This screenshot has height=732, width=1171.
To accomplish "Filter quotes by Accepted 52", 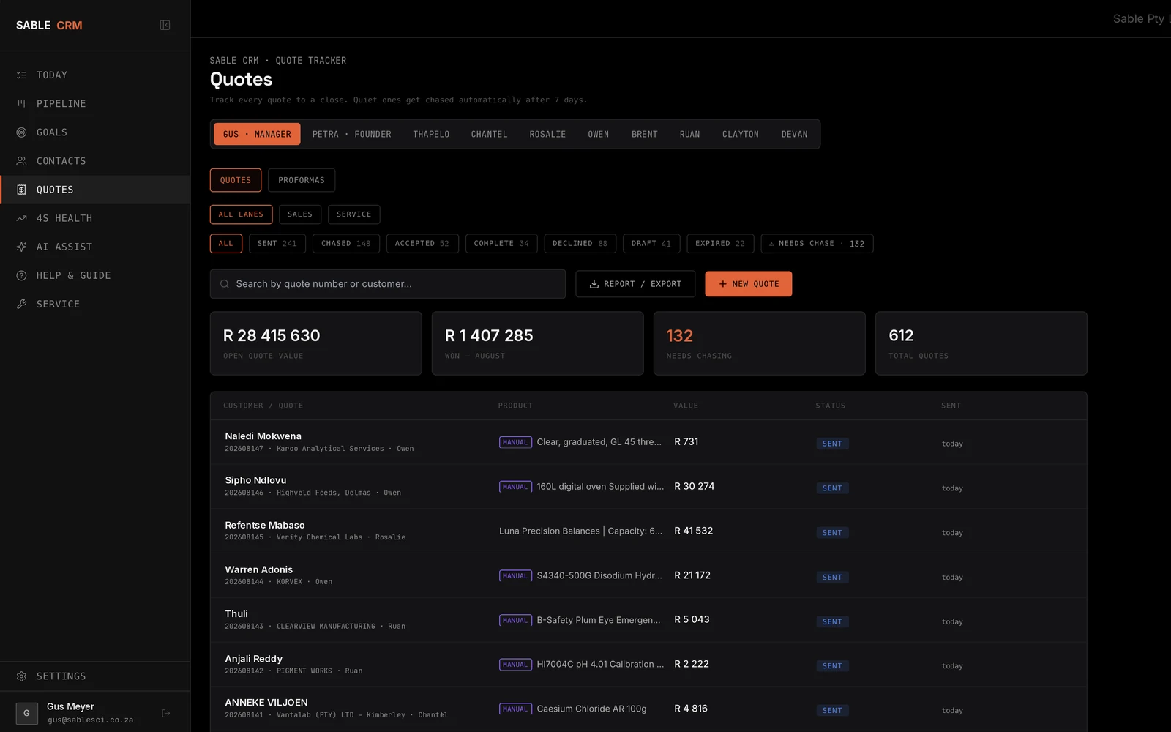I will (x=422, y=244).
